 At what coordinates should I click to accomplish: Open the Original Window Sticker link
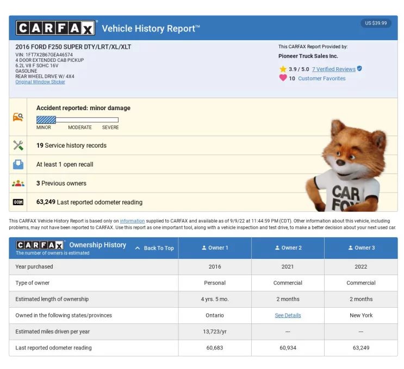tap(40, 82)
